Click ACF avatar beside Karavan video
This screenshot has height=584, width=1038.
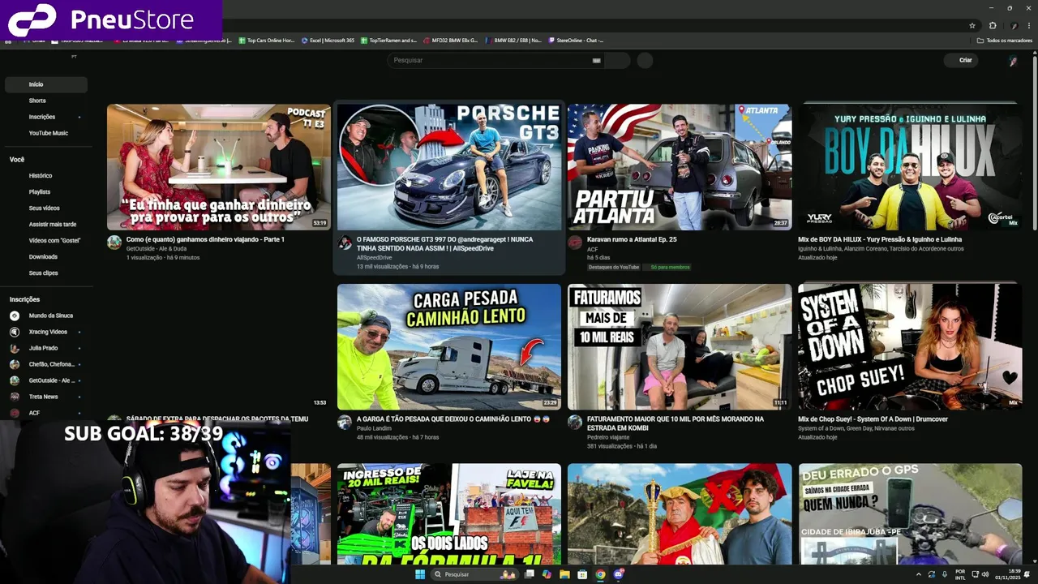(x=575, y=243)
